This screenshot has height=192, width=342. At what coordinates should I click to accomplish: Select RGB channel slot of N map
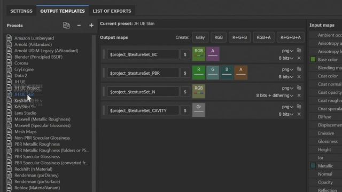tap(199, 91)
